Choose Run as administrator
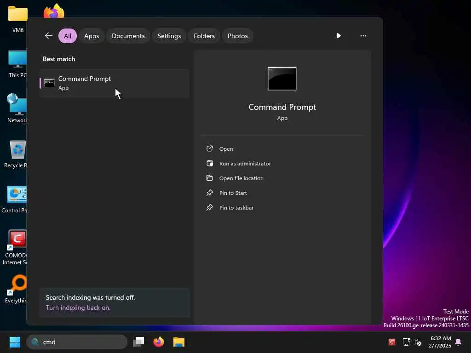Image resolution: width=471 pixels, height=353 pixels. coord(245,164)
